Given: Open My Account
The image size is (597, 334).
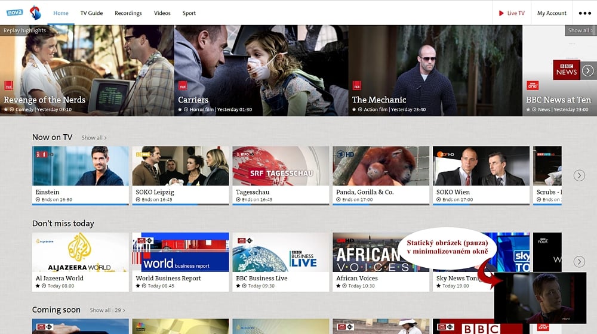Looking at the screenshot, I should coord(552,13).
